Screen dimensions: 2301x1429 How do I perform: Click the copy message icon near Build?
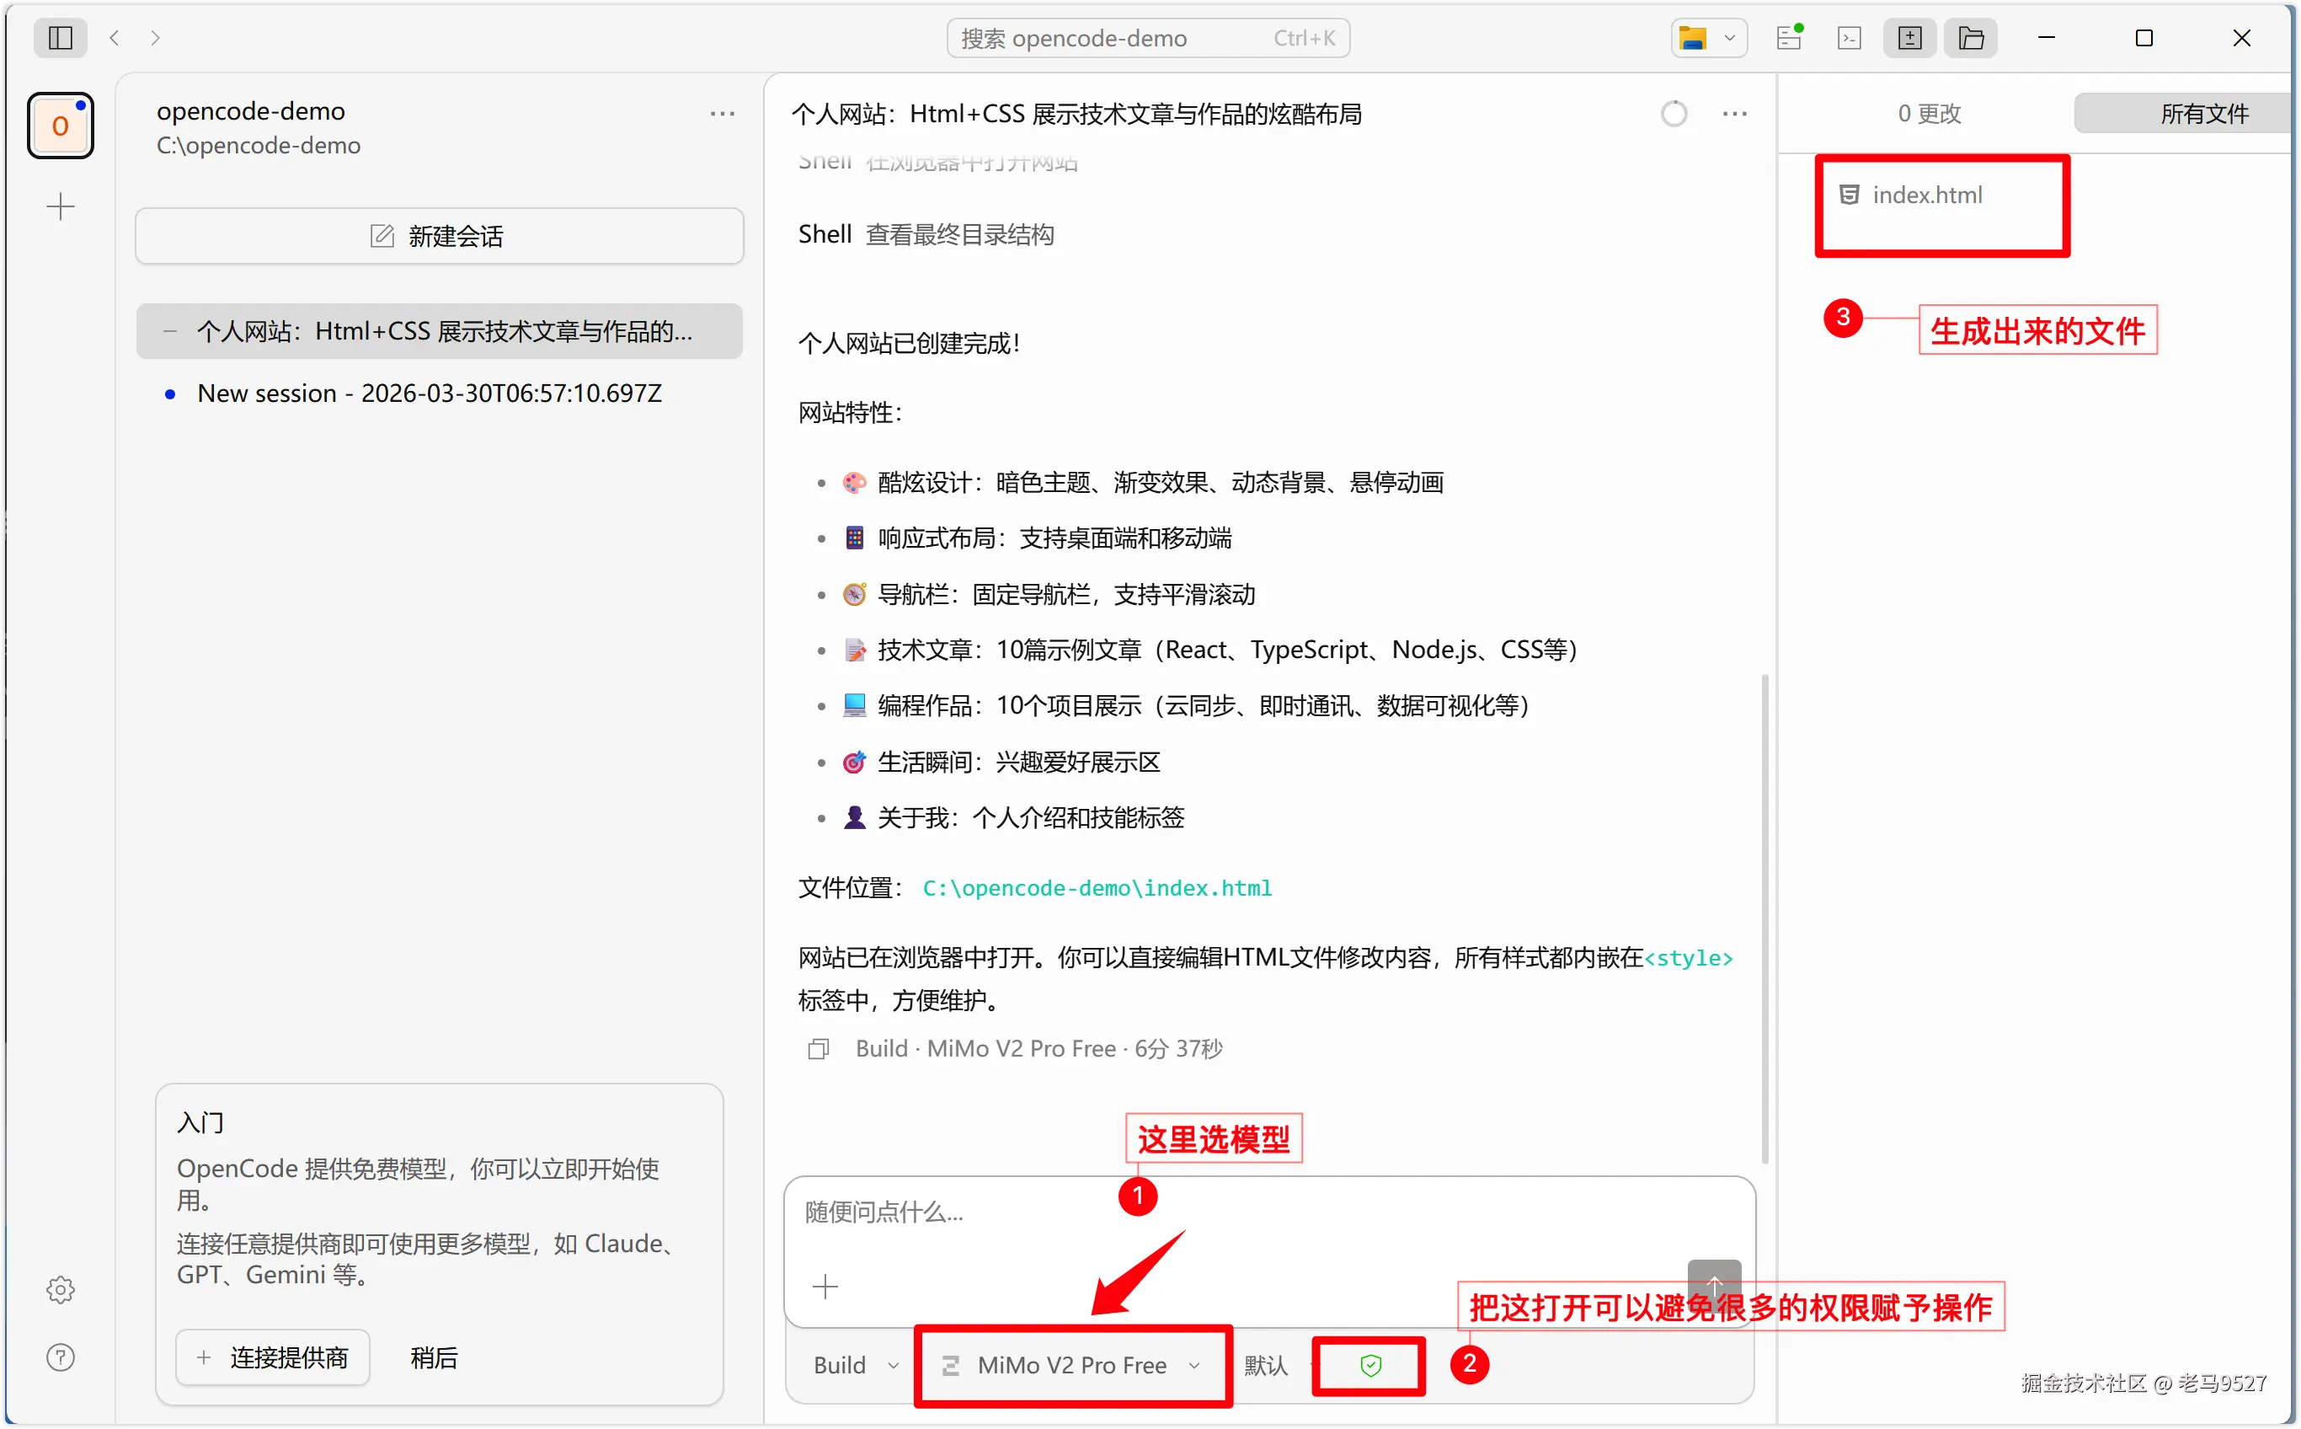pos(818,1048)
